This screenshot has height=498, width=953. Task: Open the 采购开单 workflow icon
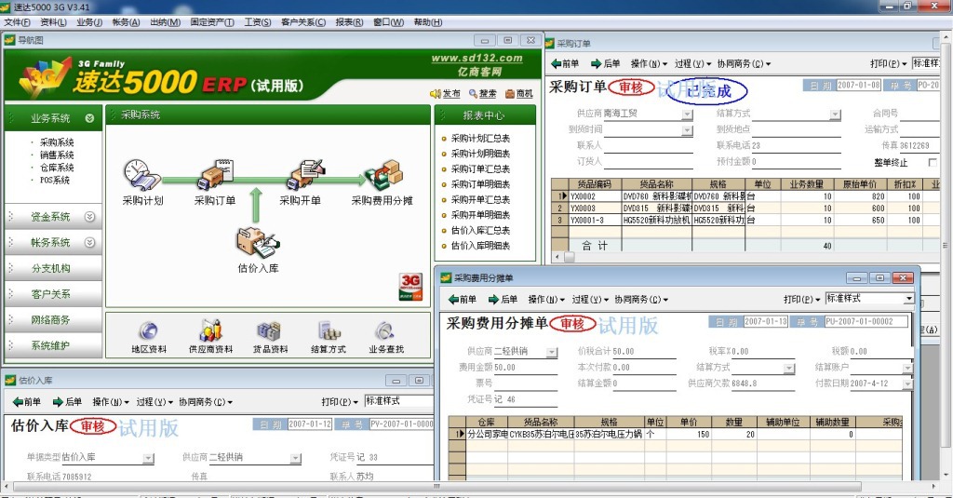(306, 175)
